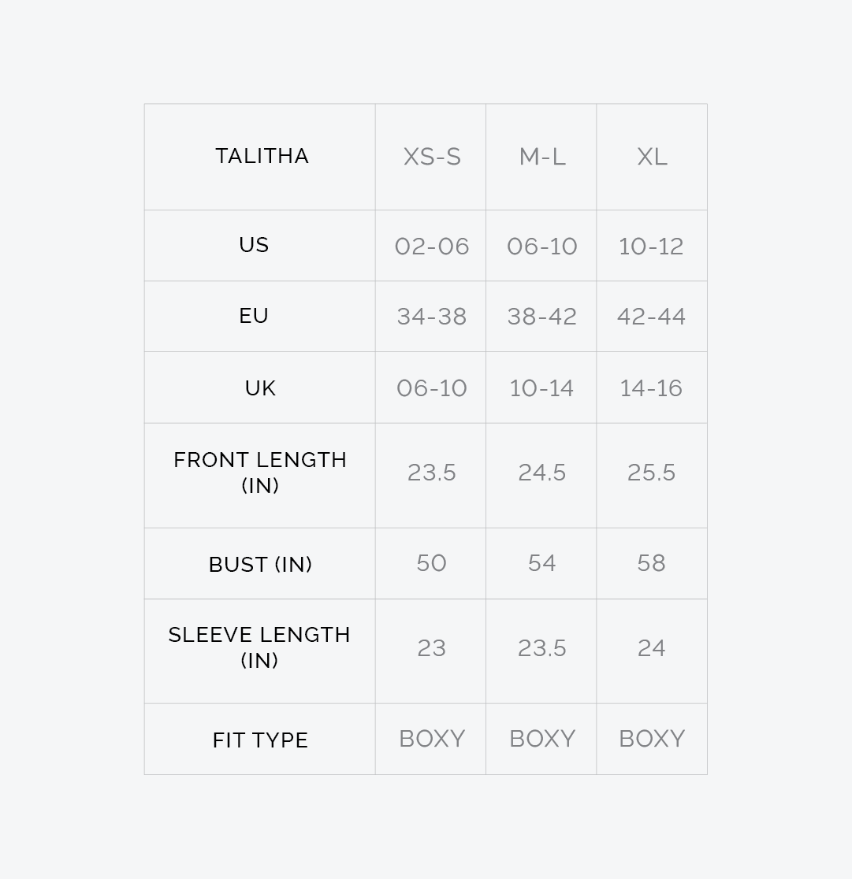852x879 pixels.
Task: Select the XL size column header
Action: pyautogui.click(x=652, y=157)
